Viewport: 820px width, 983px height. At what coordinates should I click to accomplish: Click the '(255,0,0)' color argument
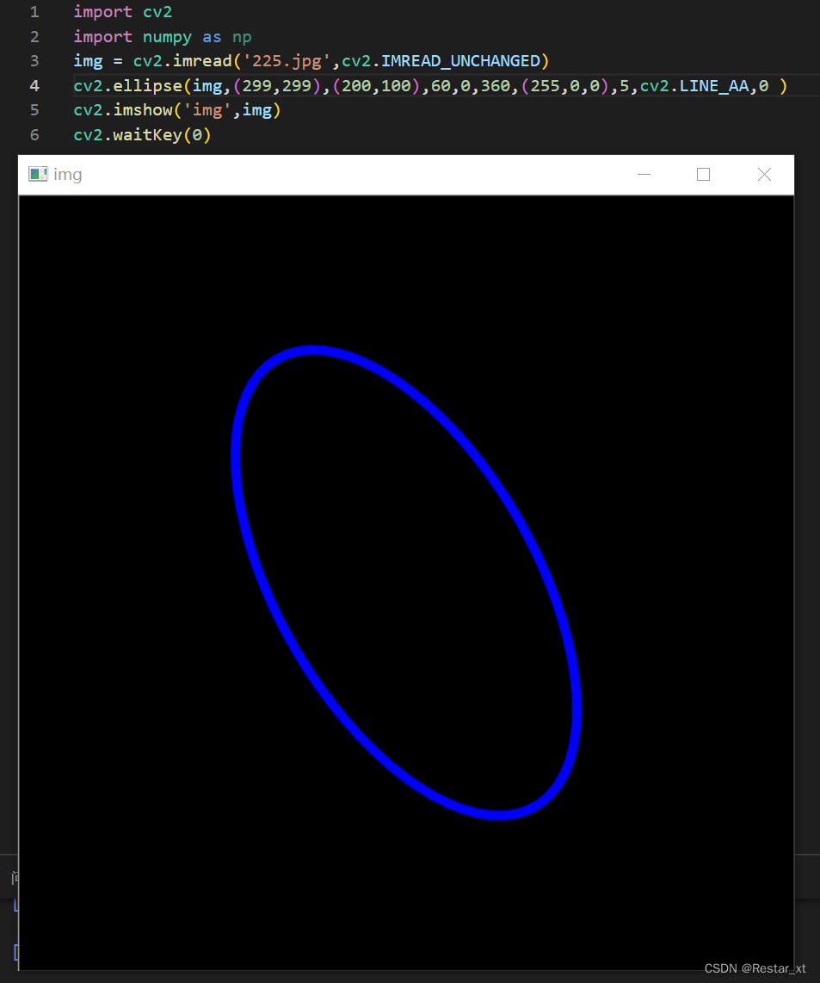click(564, 86)
